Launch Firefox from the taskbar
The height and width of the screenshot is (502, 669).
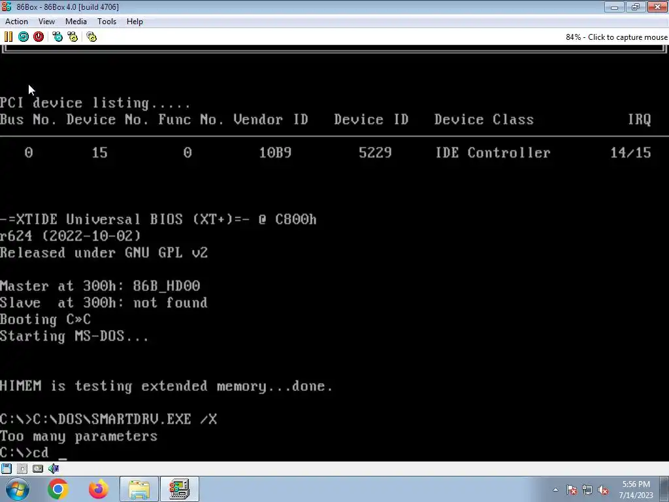pos(99,489)
